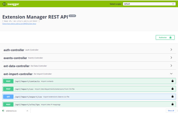The height and width of the screenshot is (113, 178).
Task: Click the events-controller heading
Action: coord(15,58)
